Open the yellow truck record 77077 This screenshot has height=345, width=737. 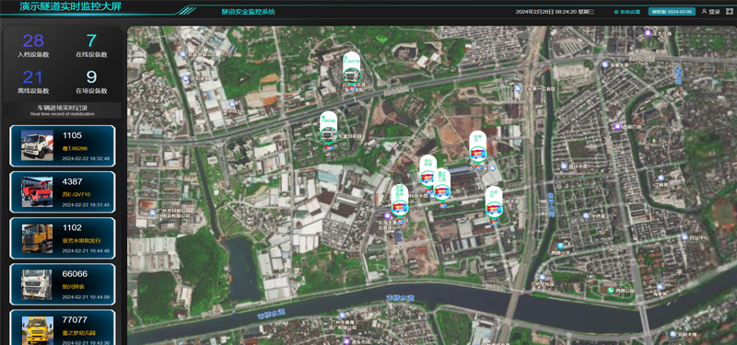[x=63, y=328]
